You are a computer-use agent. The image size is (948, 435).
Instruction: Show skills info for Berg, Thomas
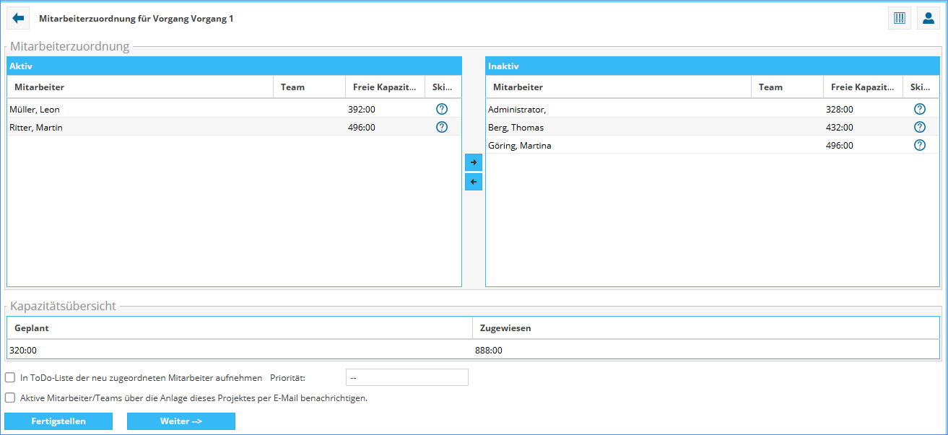pyautogui.click(x=920, y=128)
